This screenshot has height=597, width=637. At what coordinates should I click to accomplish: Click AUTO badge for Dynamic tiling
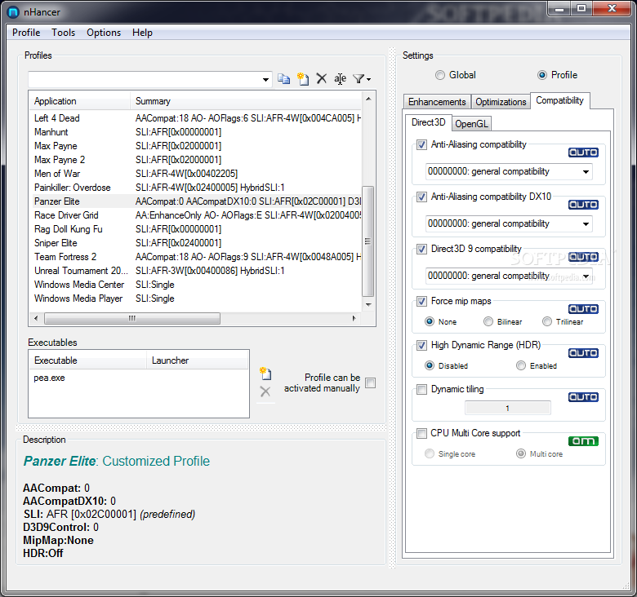point(583,397)
